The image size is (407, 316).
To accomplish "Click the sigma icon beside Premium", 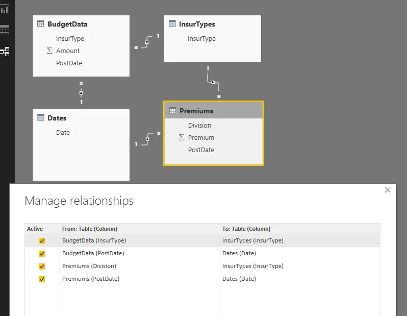I will pos(181,137).
